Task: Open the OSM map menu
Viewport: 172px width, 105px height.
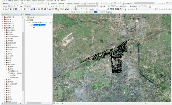Action: tap(69, 3)
